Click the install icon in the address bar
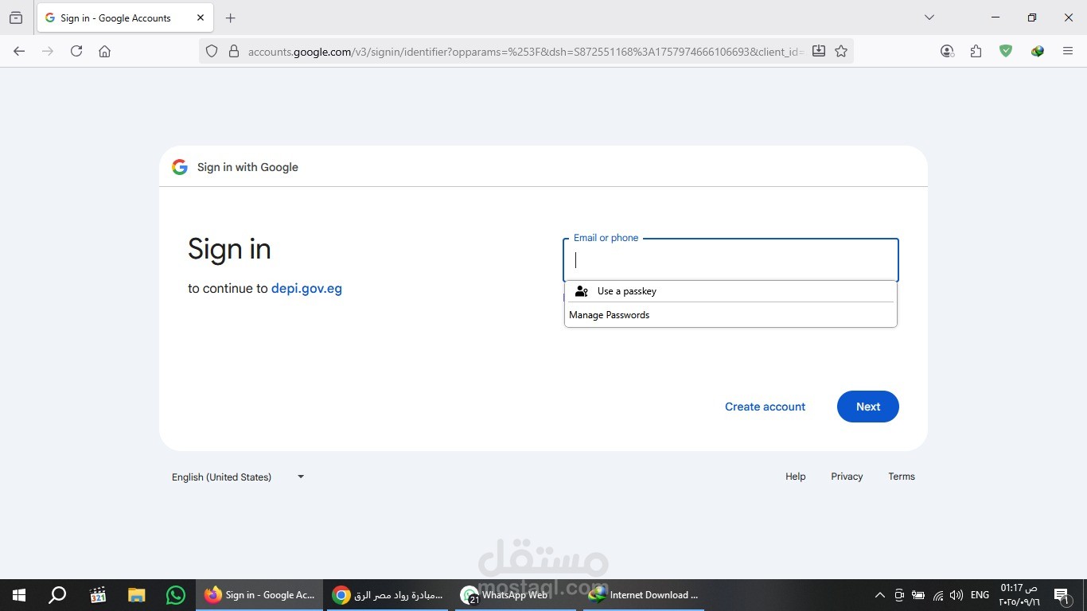 tap(819, 51)
